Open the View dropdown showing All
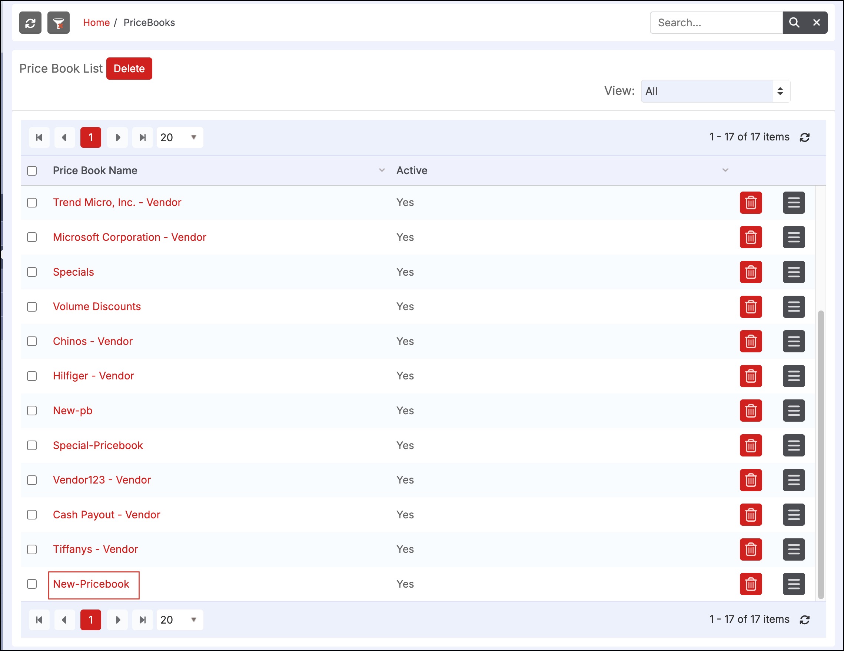Image resolution: width=844 pixels, height=651 pixels. point(715,91)
